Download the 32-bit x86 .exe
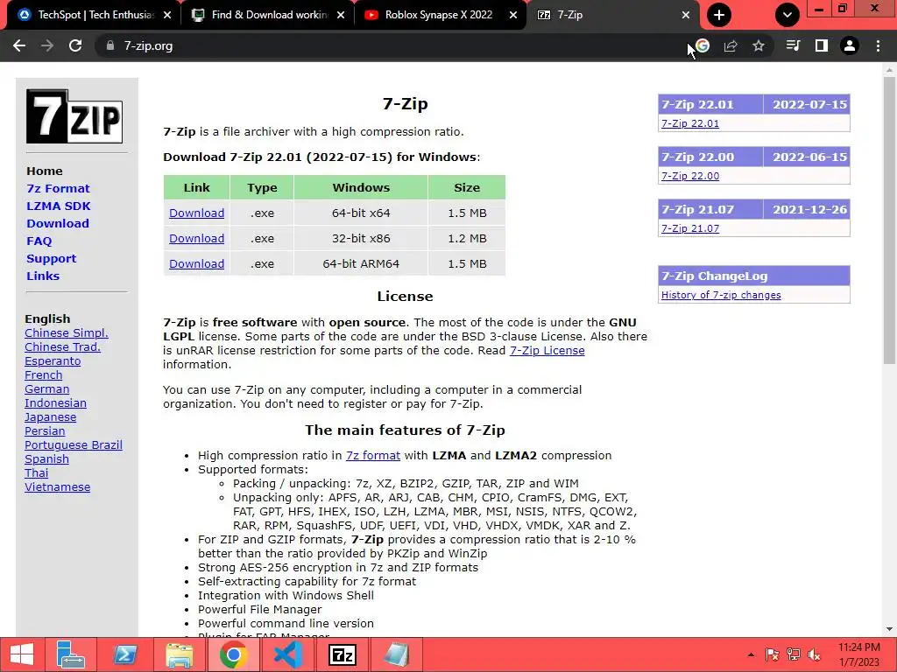 click(196, 238)
